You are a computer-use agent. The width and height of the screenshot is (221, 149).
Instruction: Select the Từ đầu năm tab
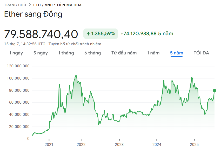[124, 53]
